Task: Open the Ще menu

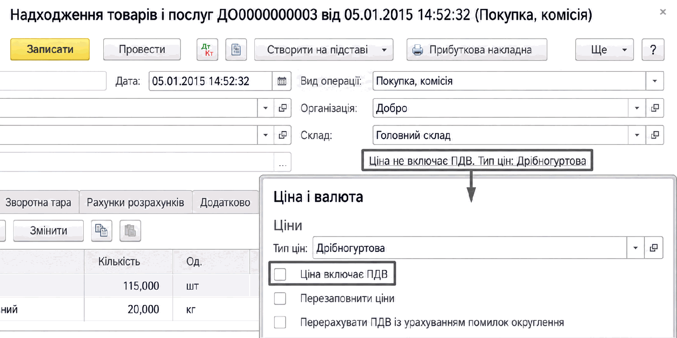Action: [604, 50]
